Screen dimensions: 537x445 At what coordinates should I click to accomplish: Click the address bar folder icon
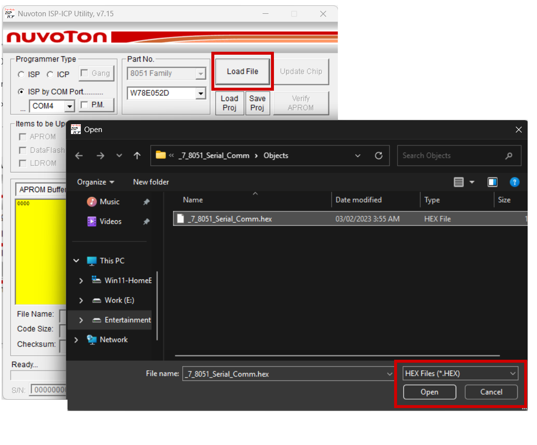[x=161, y=155]
